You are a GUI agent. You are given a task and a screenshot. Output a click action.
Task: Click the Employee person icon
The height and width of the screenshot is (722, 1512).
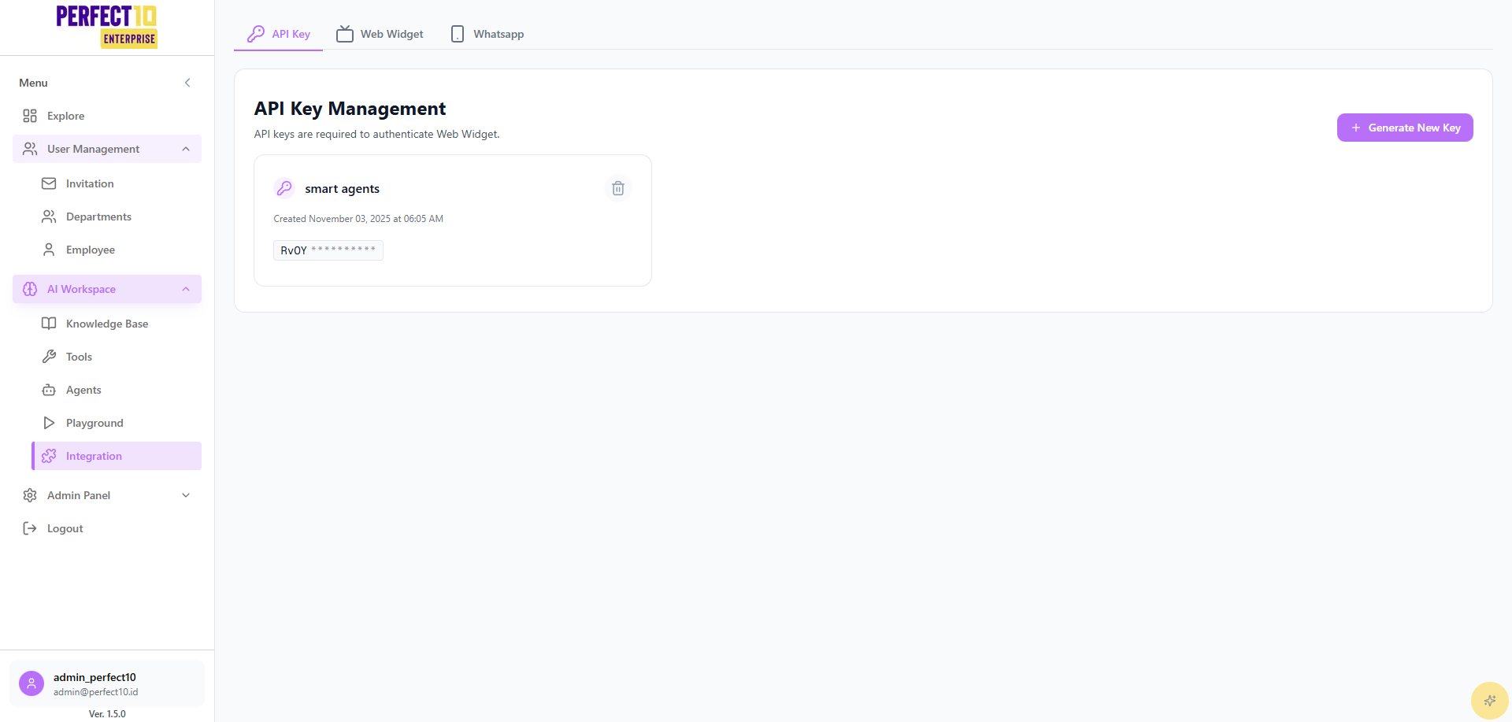[x=49, y=250]
